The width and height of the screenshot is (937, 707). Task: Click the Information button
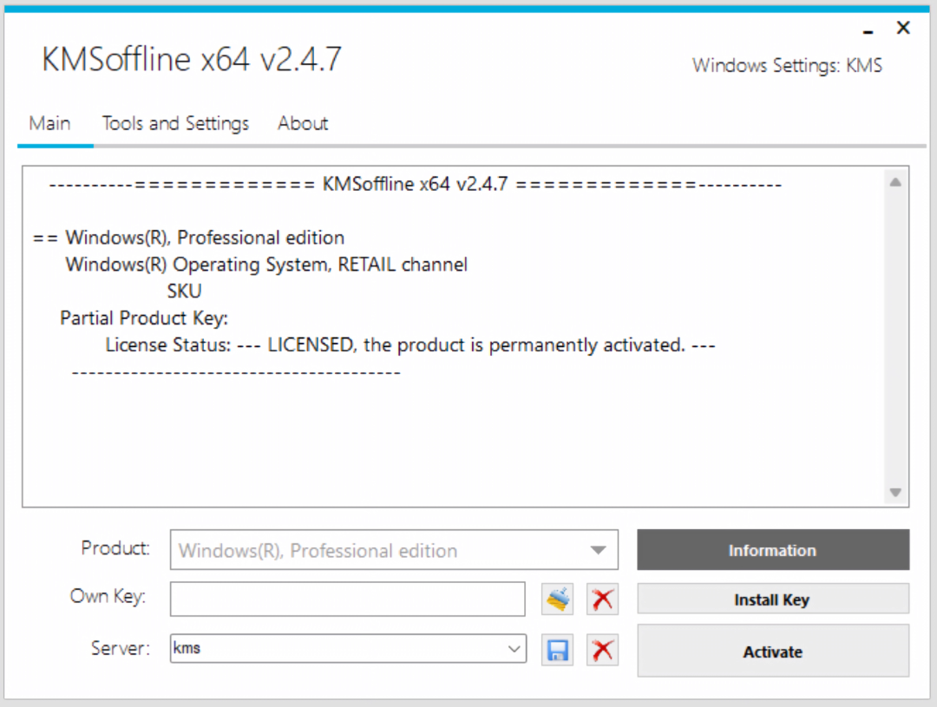pos(773,550)
